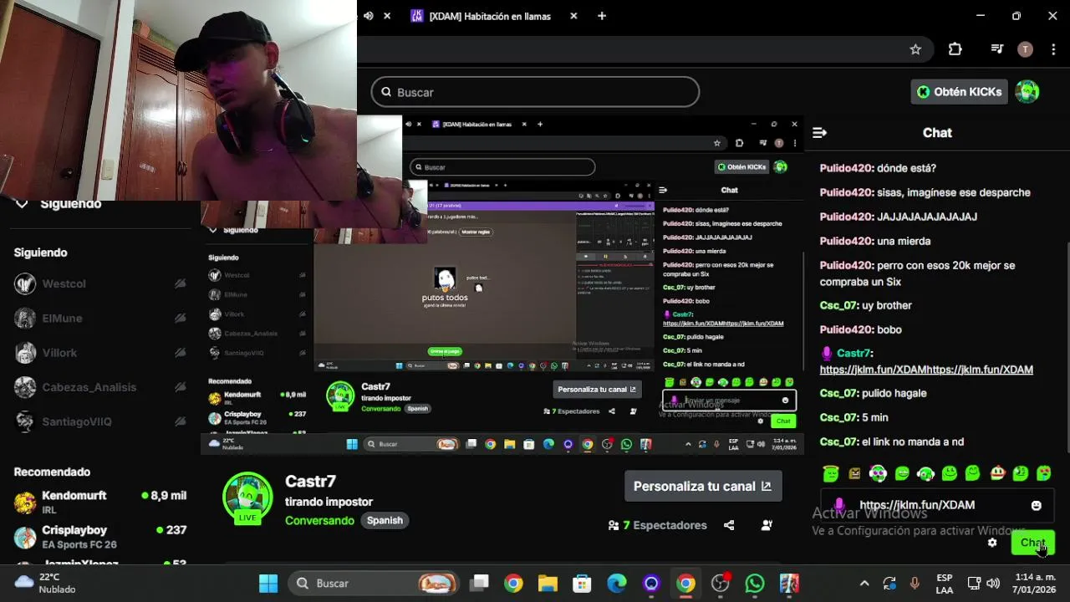
Task: Open the weather widget 22°C Nublado
Action: 46,583
